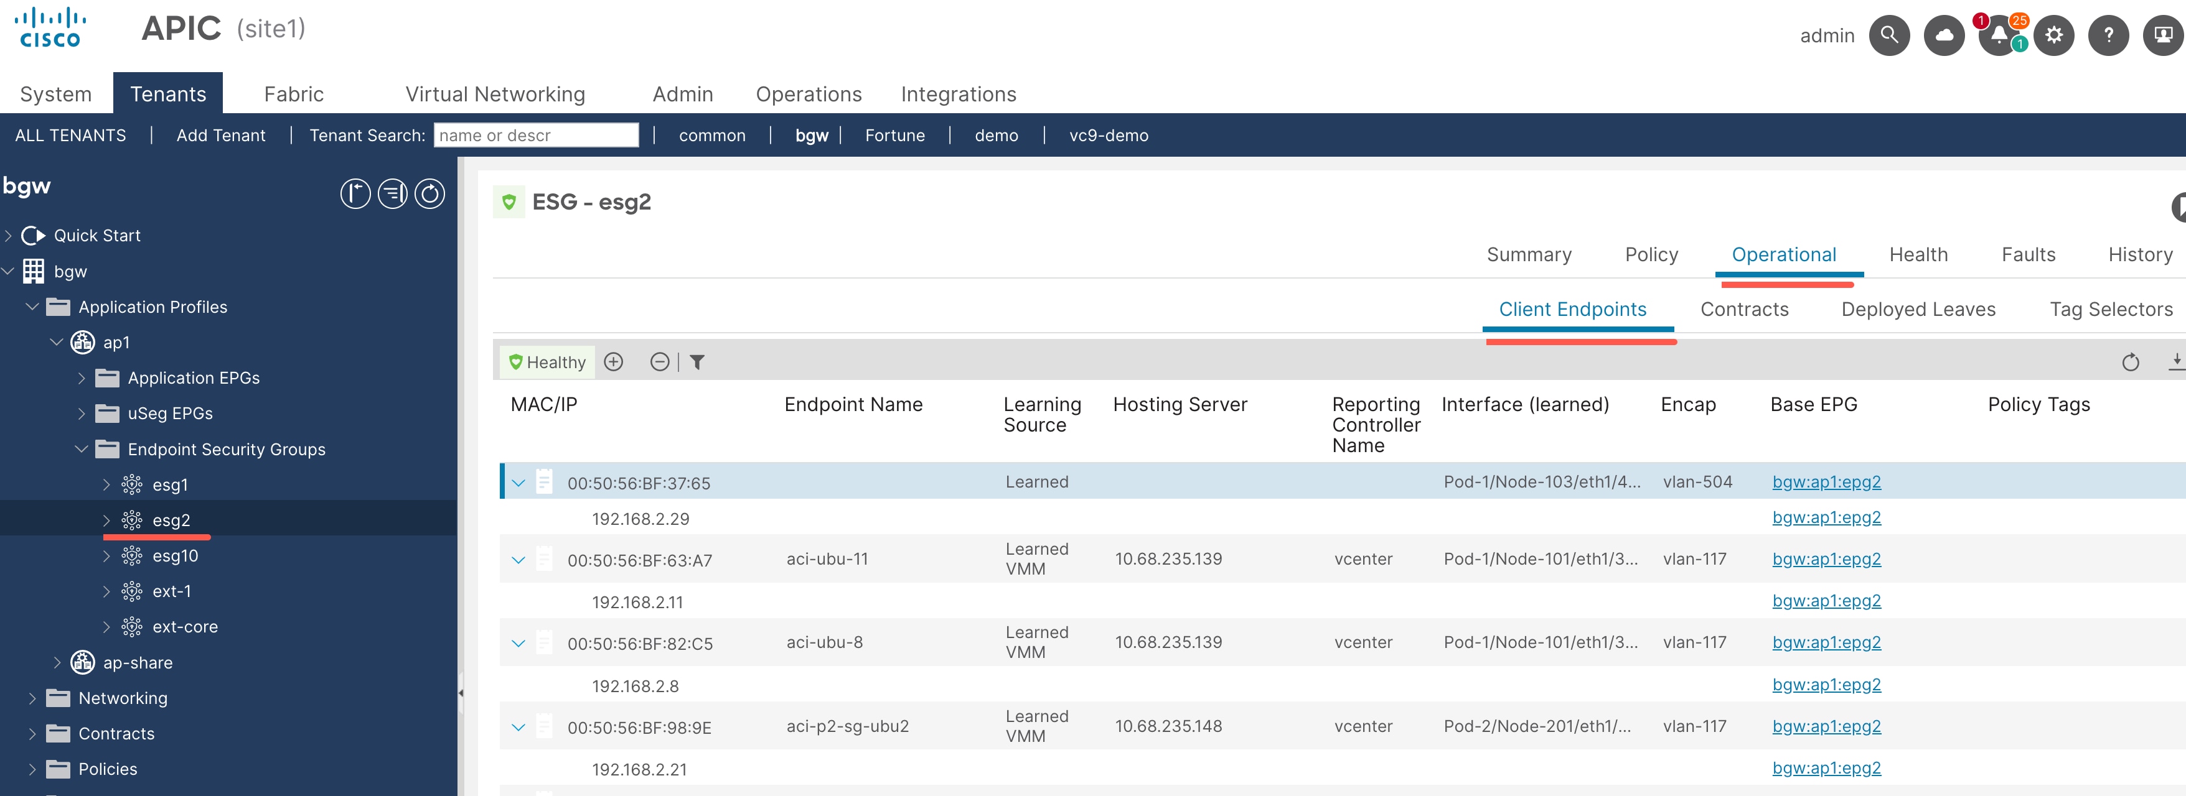Click the minus remove icon in table toolbar
Image resolution: width=2186 pixels, height=796 pixels.
(659, 362)
